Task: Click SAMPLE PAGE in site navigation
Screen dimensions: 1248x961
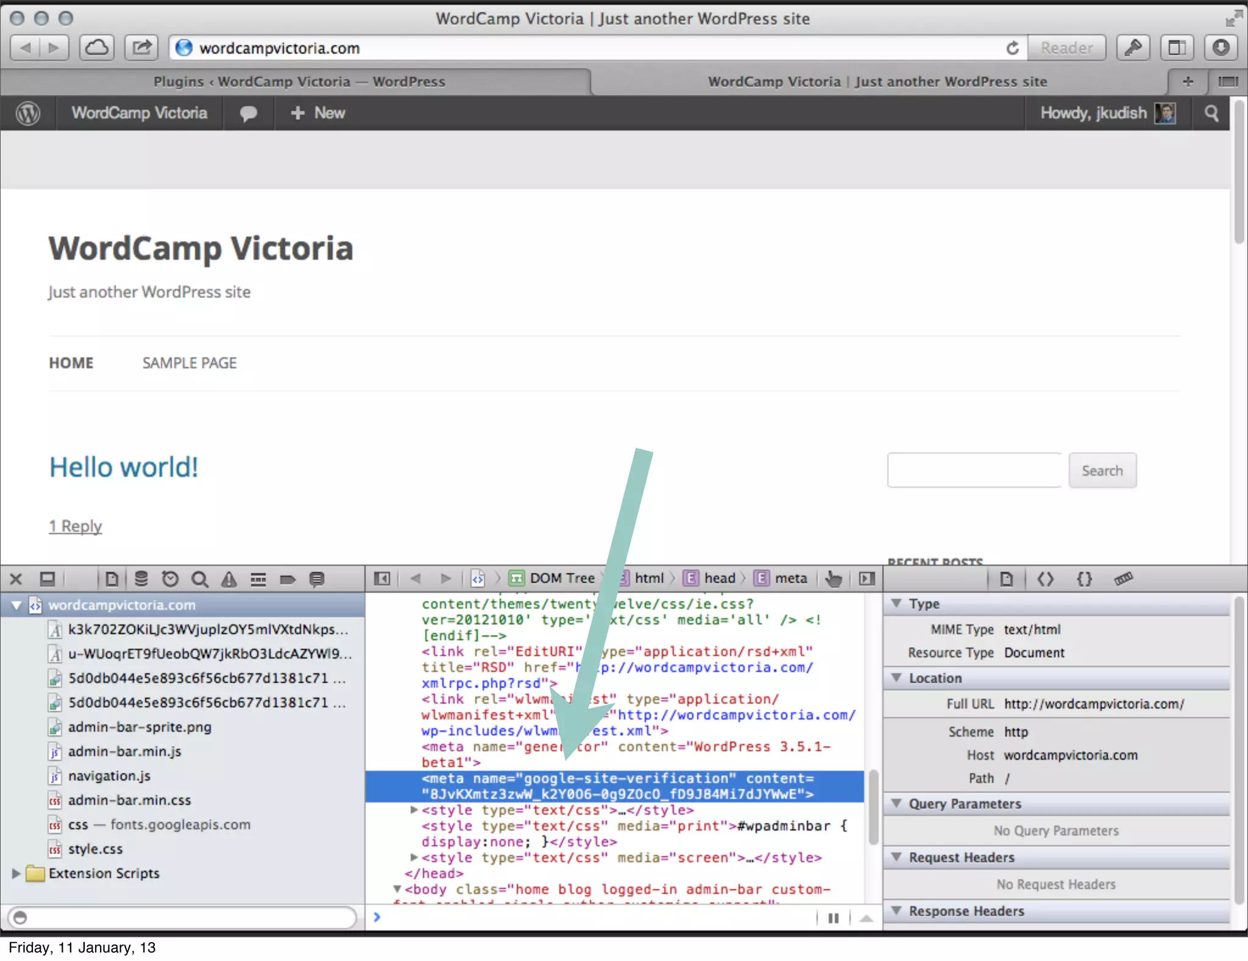Action: (189, 363)
